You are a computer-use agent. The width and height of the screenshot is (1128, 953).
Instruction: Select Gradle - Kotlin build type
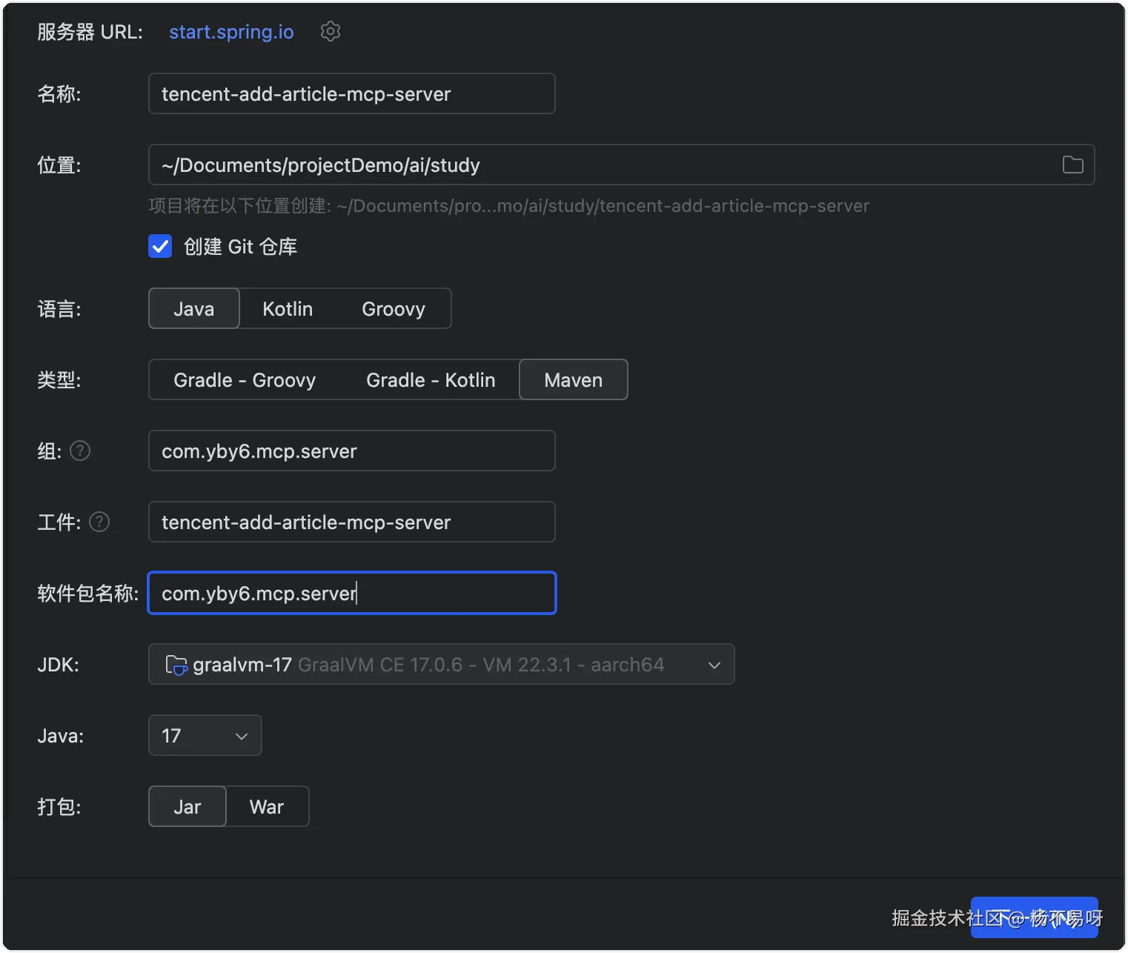[431, 379]
